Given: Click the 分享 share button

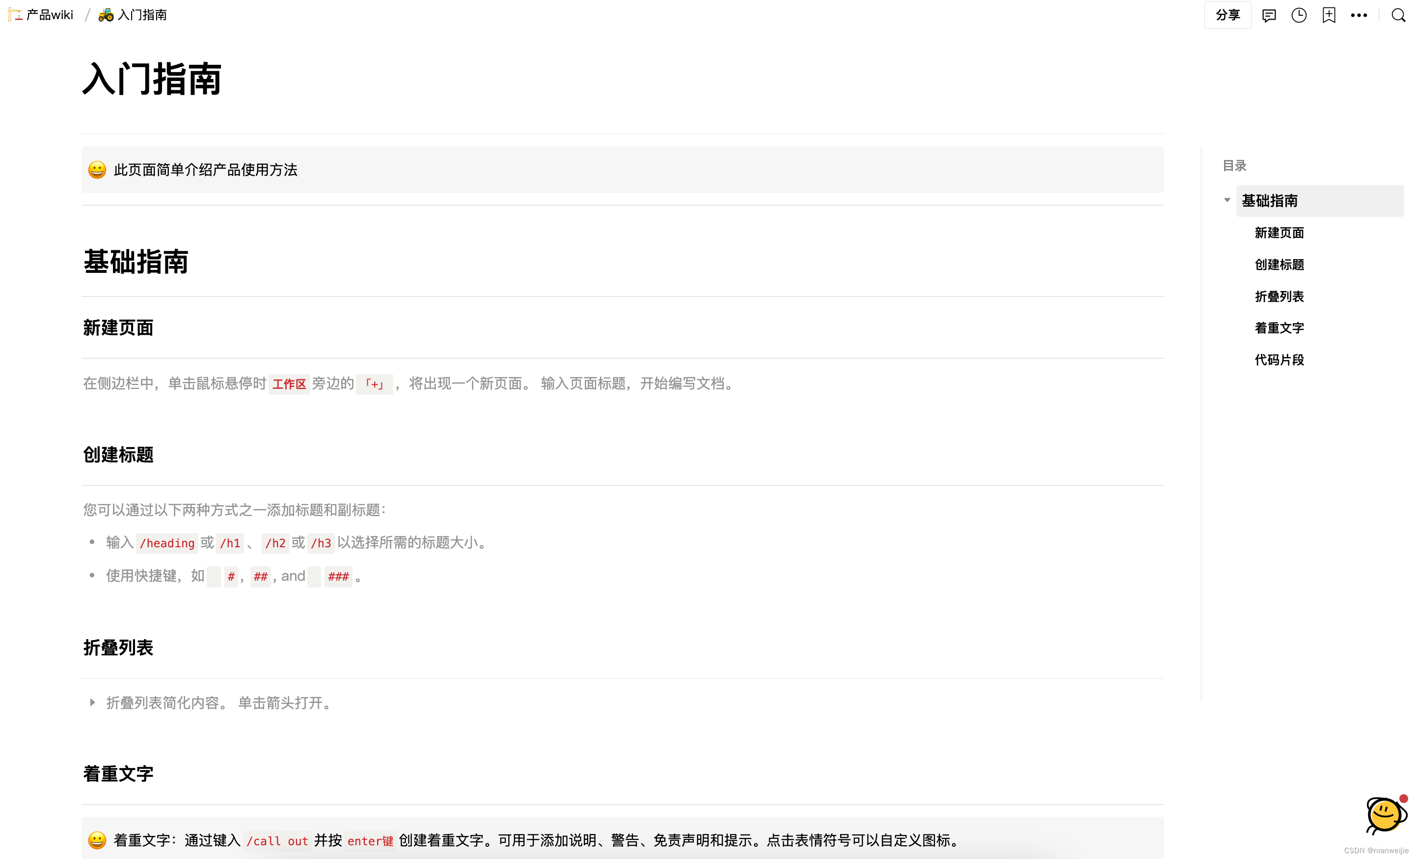Looking at the screenshot, I should click(x=1227, y=16).
